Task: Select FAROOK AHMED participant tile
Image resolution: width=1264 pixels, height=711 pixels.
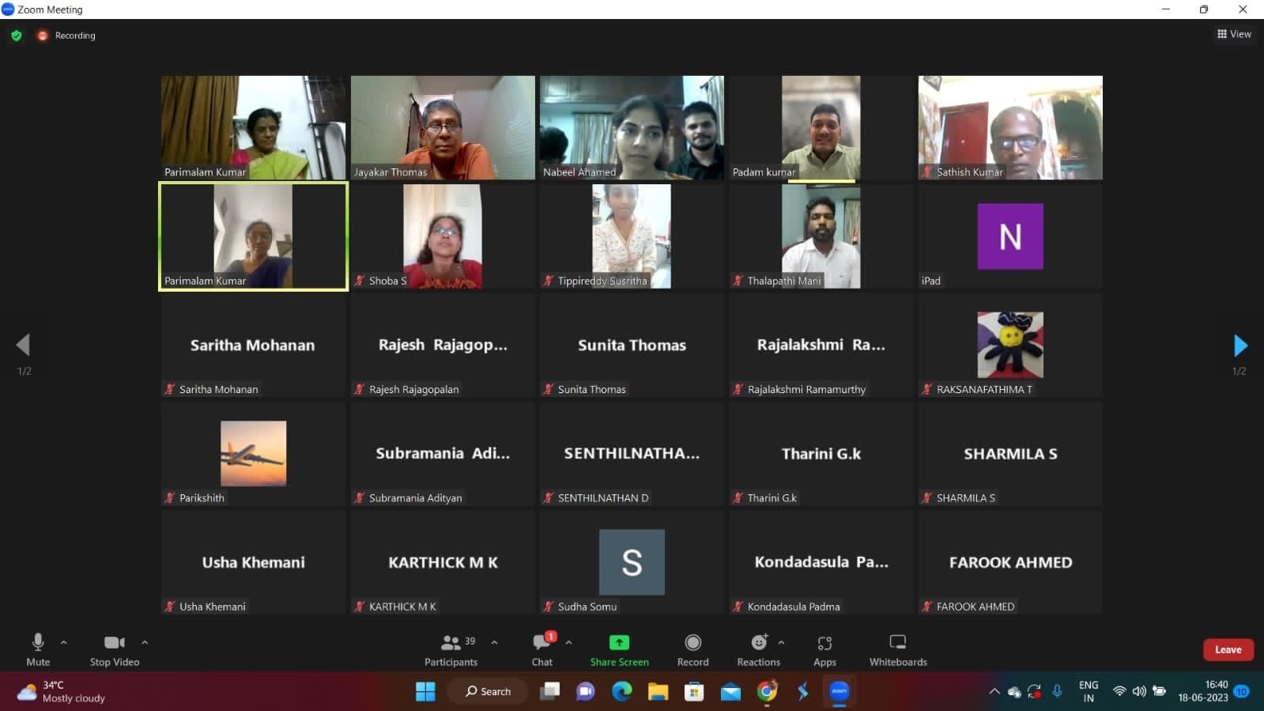Action: click(x=1010, y=562)
